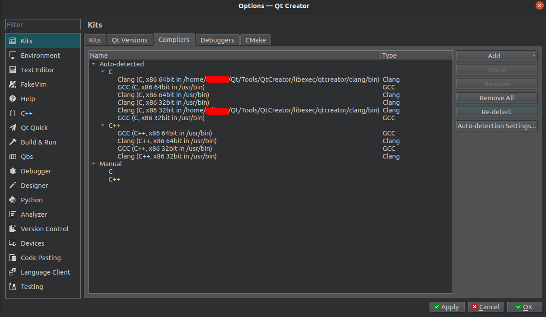The image size is (546, 317).
Task: Open the Version Control category icon
Action: click(13, 229)
